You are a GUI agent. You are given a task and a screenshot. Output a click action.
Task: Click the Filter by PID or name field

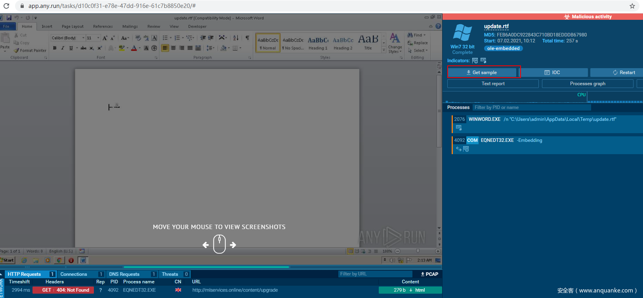[x=531, y=107]
